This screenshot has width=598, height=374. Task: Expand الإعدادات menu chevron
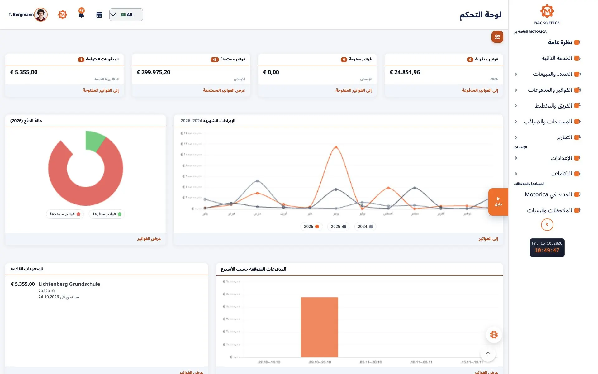[516, 158]
